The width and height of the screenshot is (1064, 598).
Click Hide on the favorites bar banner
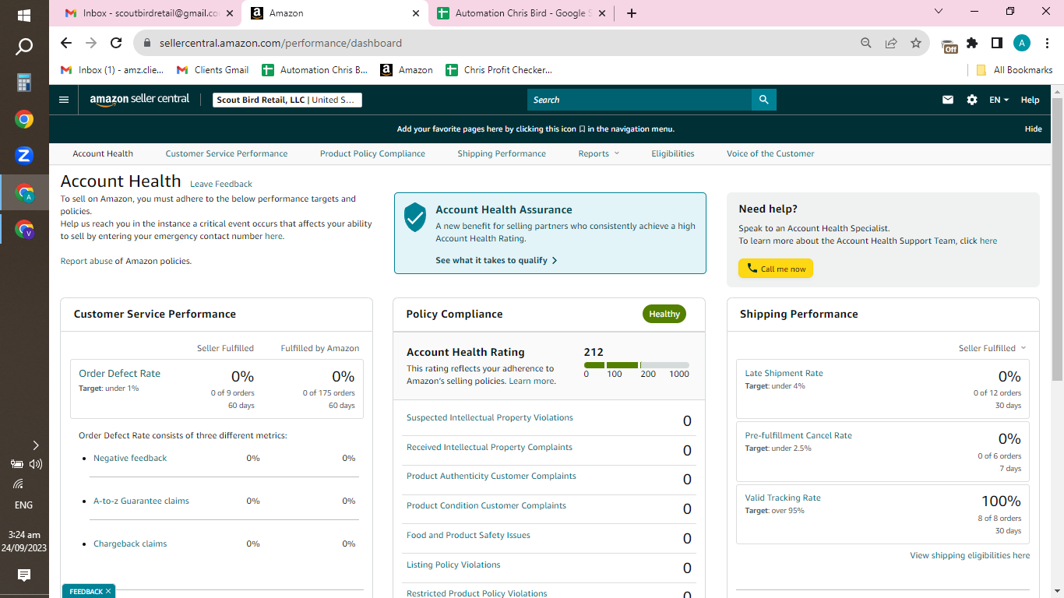tap(1033, 129)
